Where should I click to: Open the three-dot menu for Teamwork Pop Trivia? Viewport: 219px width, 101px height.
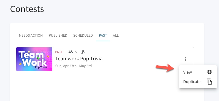185,59
